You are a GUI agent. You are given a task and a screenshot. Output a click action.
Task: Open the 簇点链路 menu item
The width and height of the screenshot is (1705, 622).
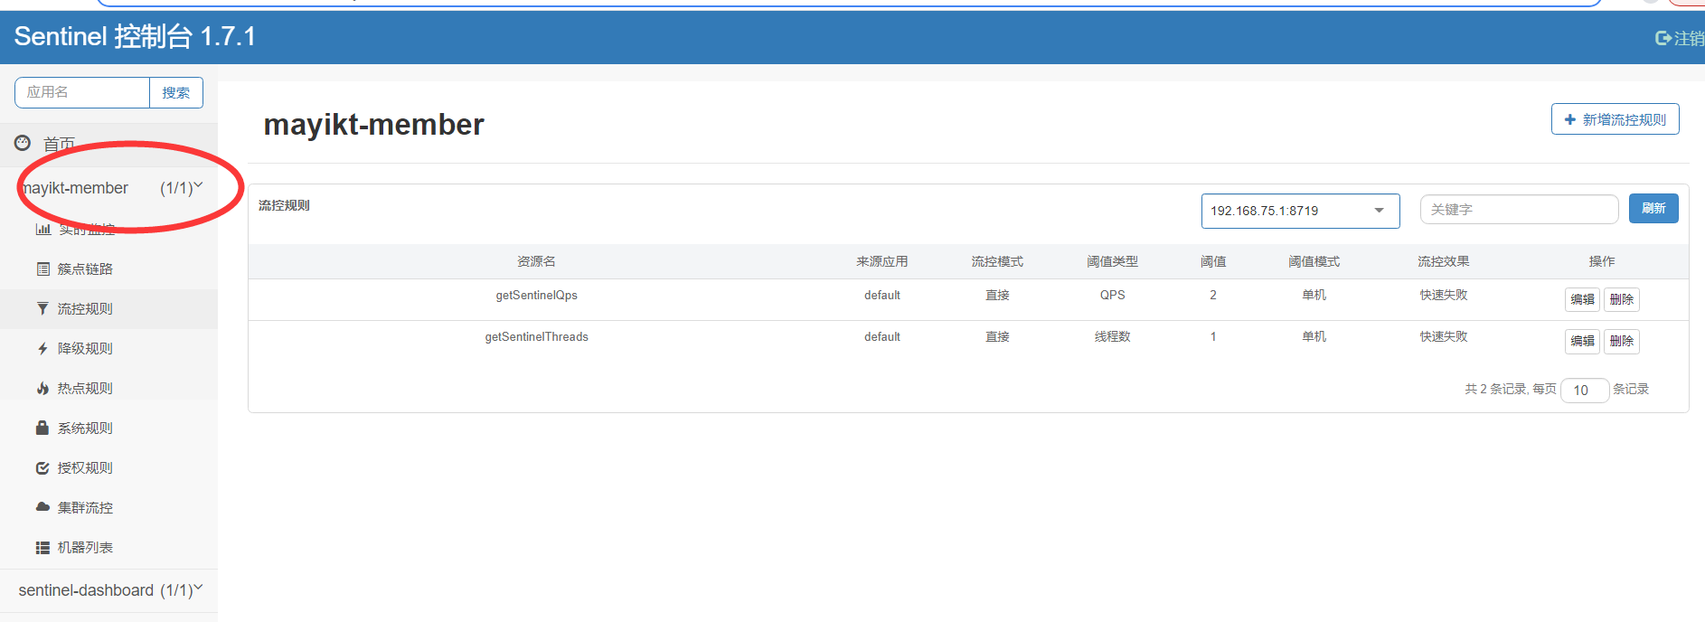pyautogui.click(x=108, y=269)
